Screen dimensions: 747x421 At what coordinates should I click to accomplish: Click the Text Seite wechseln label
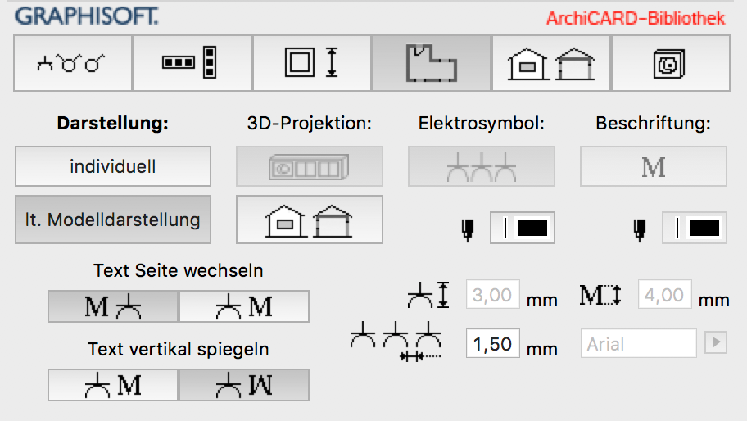(179, 270)
